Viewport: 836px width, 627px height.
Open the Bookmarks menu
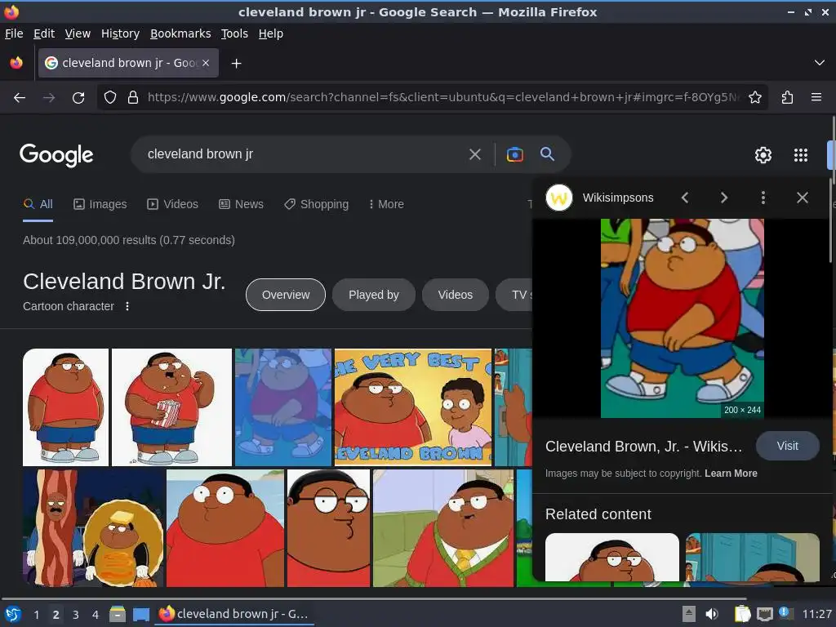click(180, 33)
